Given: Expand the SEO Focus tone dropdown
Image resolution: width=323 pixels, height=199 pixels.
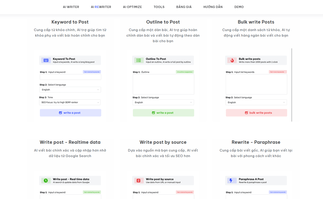Looking at the screenshot, I should click(x=70, y=102).
